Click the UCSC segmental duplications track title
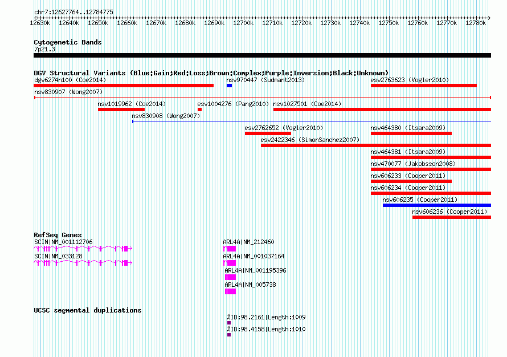This screenshot has width=507, height=357. pyautogui.click(x=88, y=310)
